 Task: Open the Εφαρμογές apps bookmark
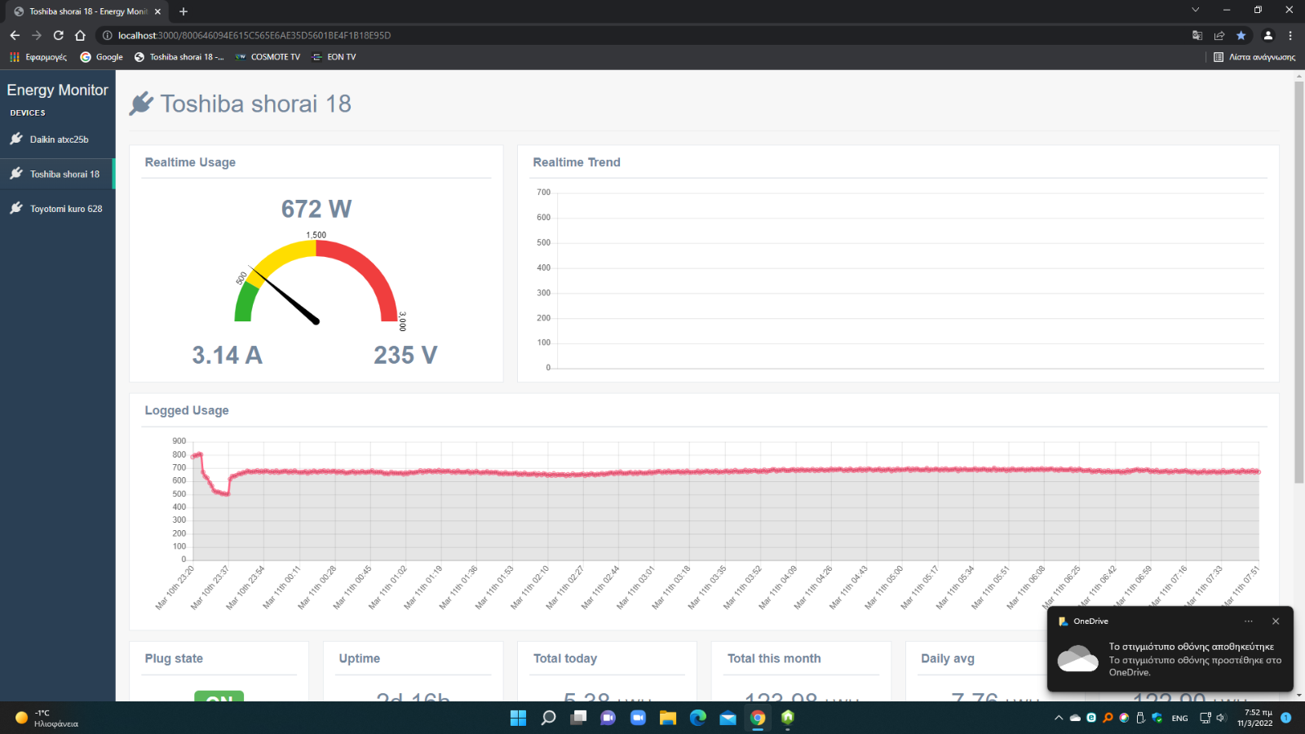tap(38, 57)
